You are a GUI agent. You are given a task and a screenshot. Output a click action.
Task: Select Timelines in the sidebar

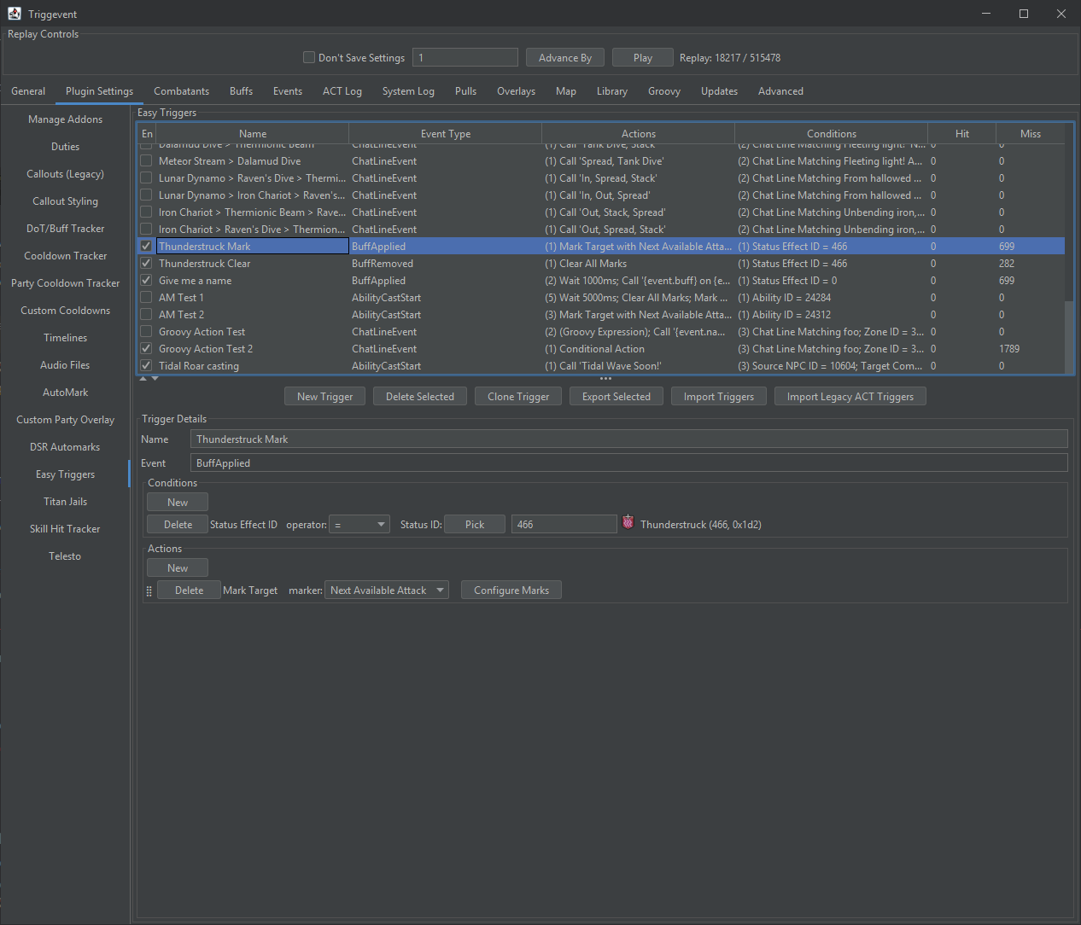click(x=66, y=338)
